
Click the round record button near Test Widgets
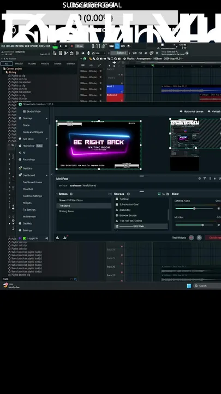click(191, 237)
